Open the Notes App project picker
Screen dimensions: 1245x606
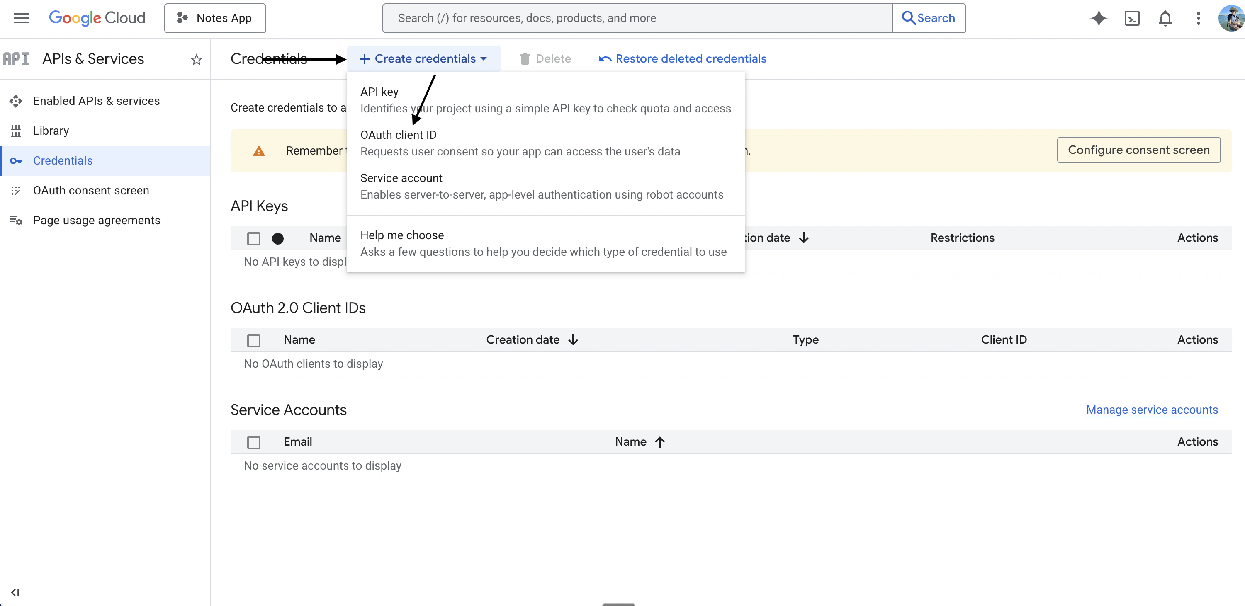215,18
